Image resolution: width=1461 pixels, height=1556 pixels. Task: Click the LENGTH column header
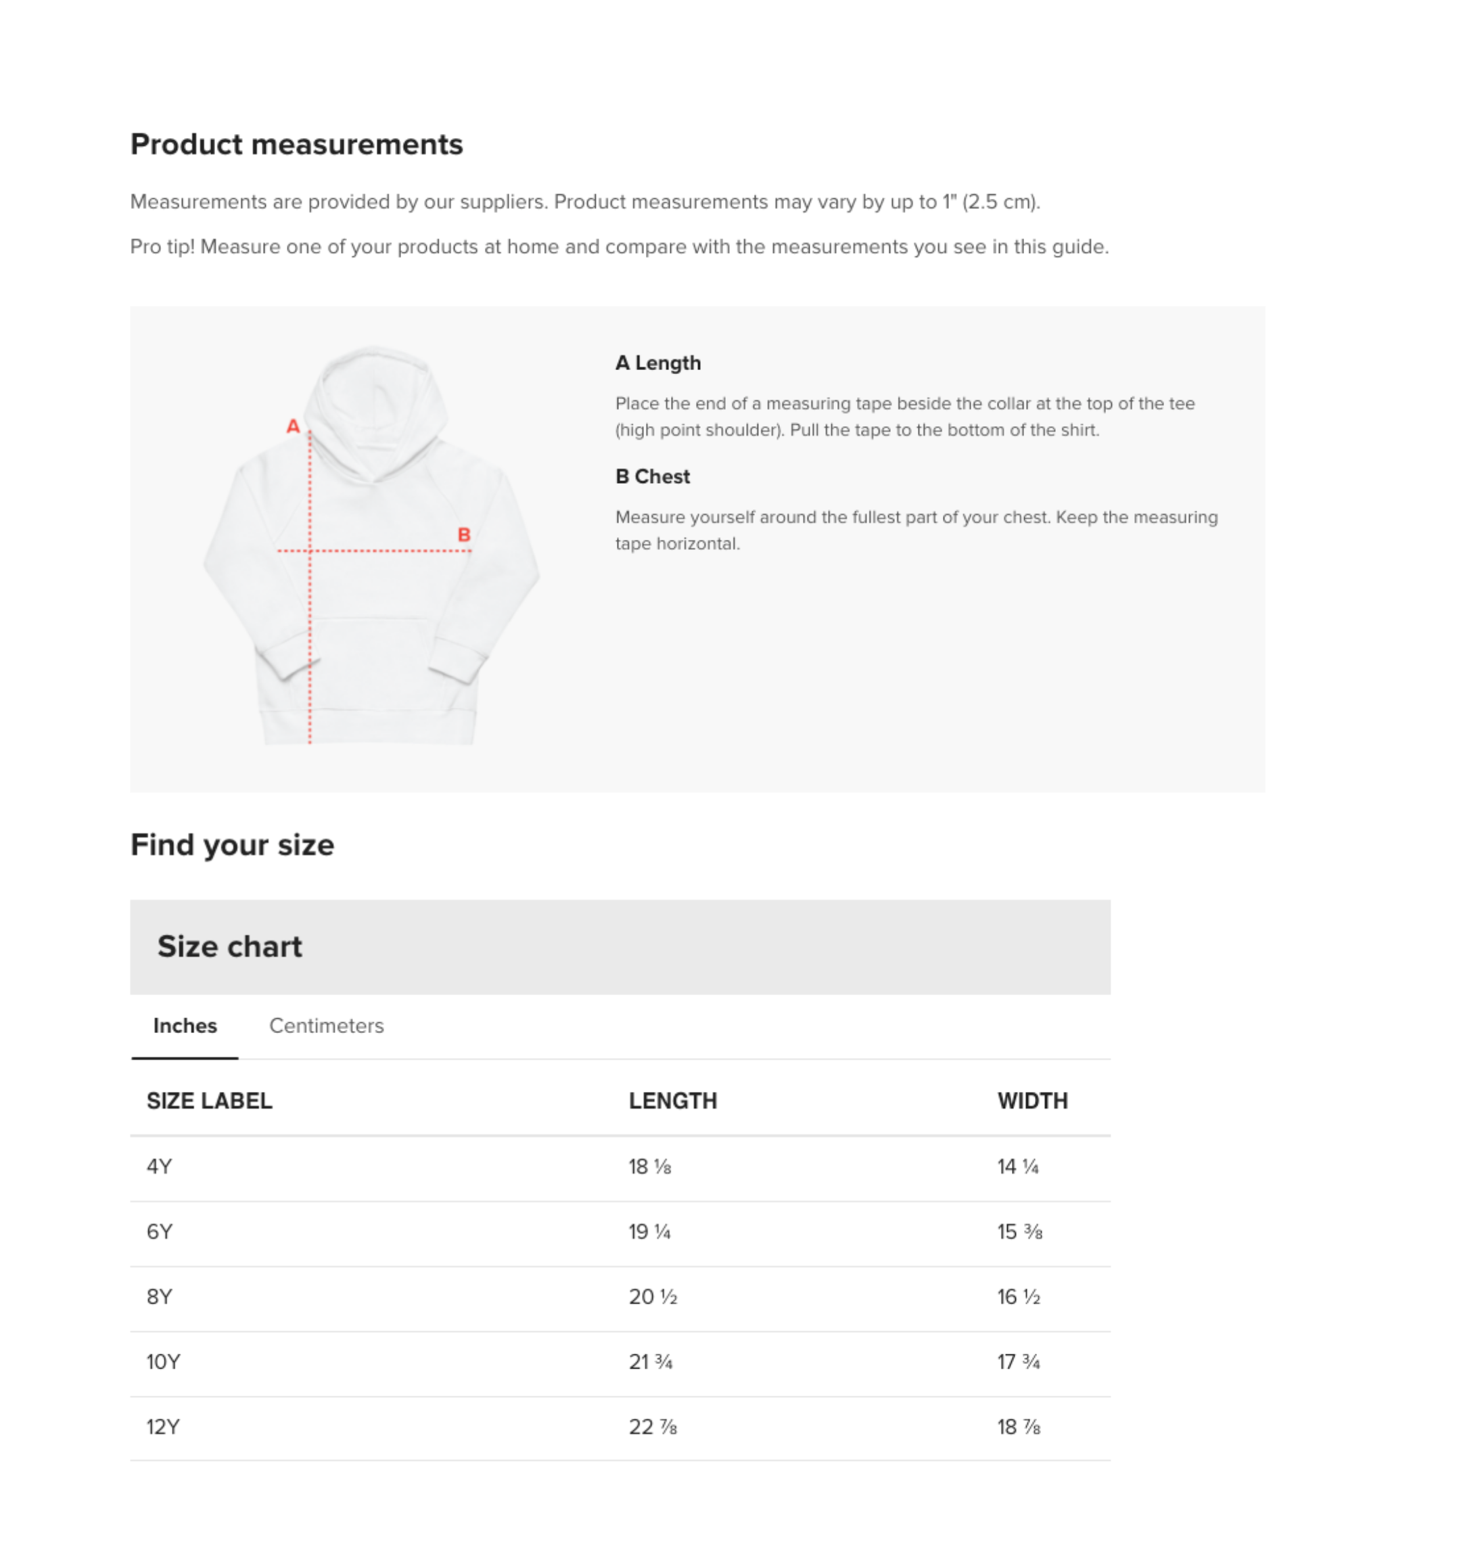673,1101
